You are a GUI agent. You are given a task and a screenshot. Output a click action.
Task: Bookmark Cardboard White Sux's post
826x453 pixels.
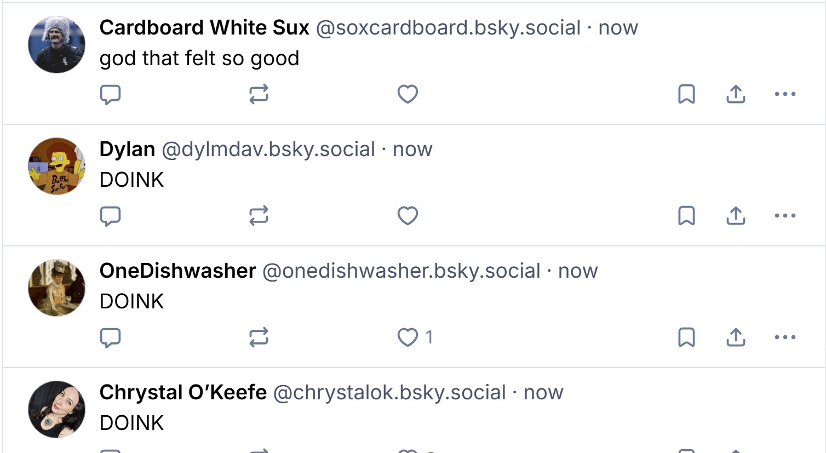(x=686, y=94)
